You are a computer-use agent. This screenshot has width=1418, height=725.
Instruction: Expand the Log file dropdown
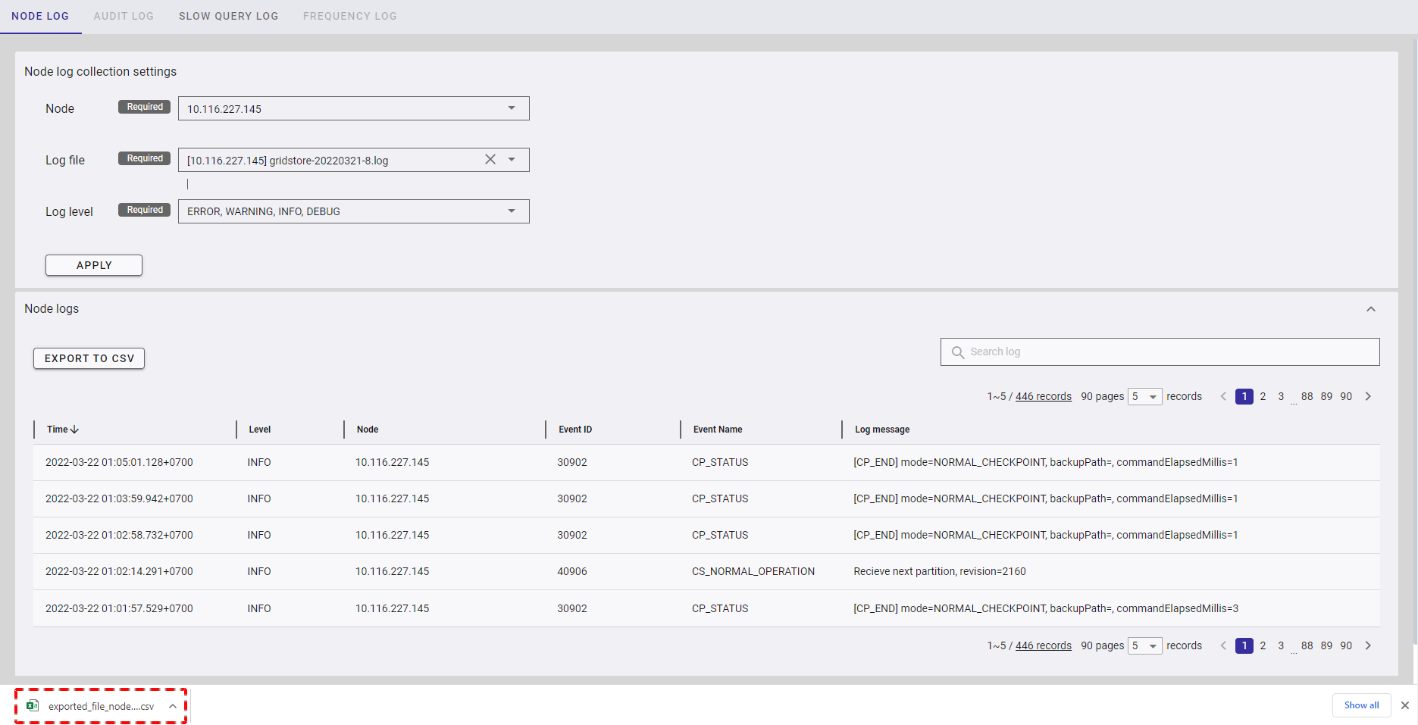click(x=512, y=160)
